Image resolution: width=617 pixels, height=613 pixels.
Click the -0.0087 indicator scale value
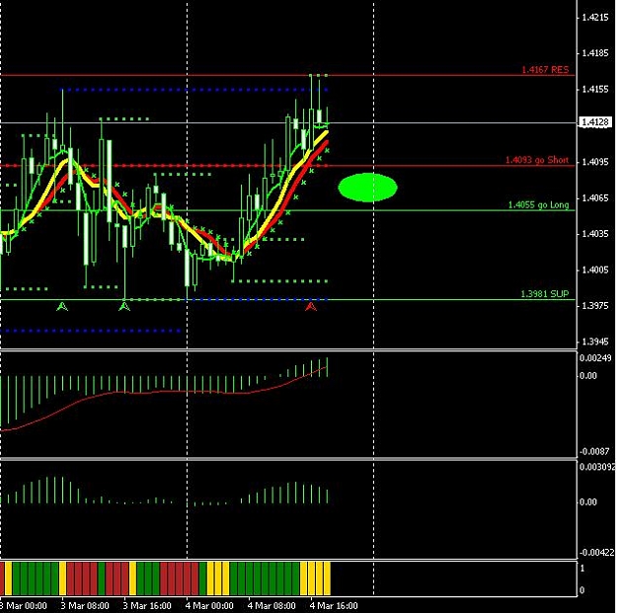point(594,451)
